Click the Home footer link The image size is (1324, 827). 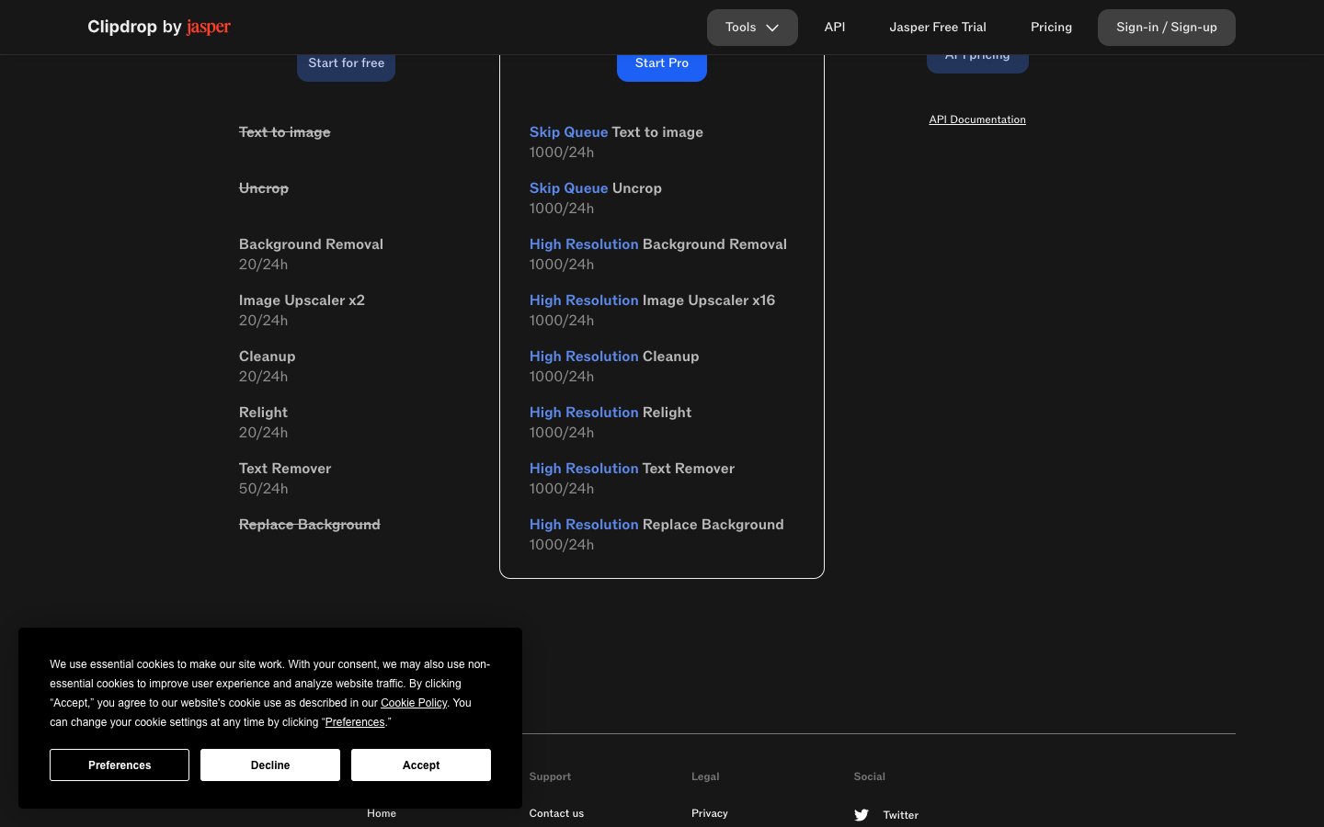click(x=382, y=813)
